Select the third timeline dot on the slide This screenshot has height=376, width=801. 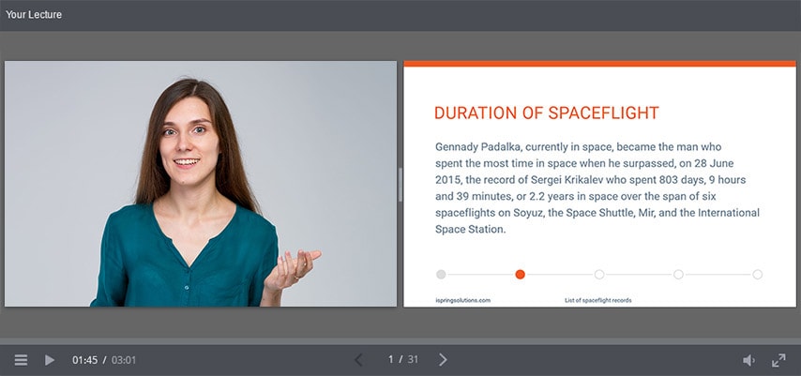(x=599, y=275)
